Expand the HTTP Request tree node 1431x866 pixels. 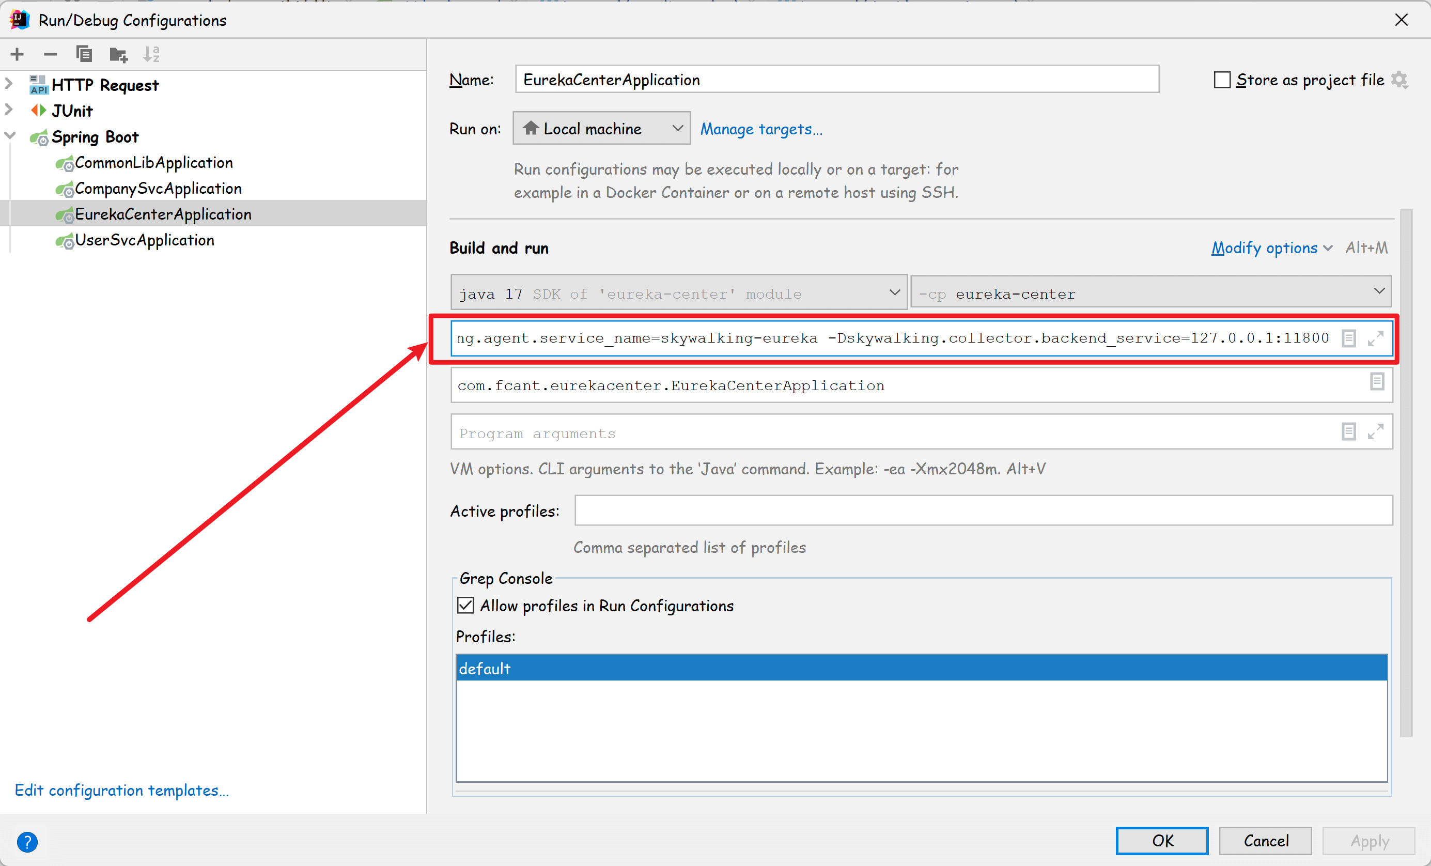pos(9,84)
